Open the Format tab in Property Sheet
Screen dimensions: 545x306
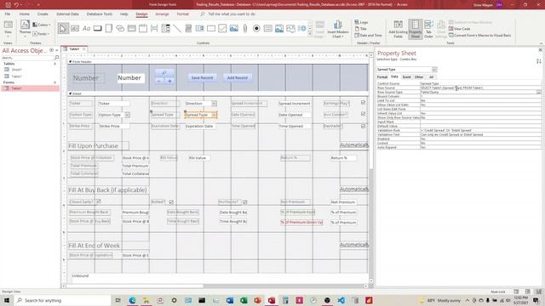[382, 77]
